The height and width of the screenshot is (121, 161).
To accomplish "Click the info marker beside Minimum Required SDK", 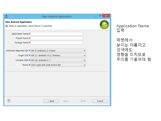I will (x=30, y=50).
